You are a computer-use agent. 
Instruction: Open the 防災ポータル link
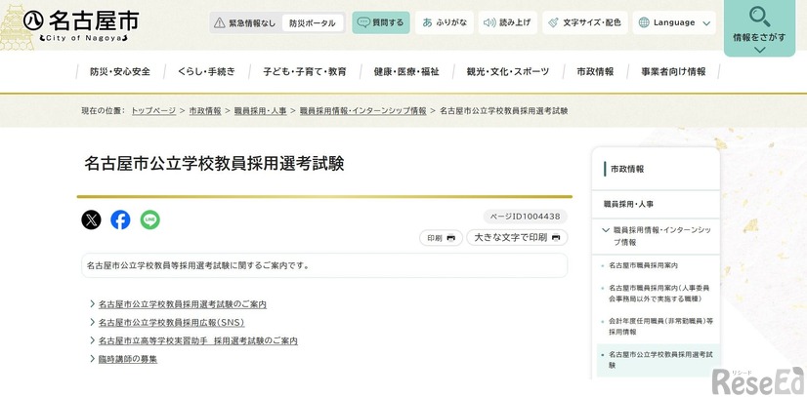pos(313,23)
